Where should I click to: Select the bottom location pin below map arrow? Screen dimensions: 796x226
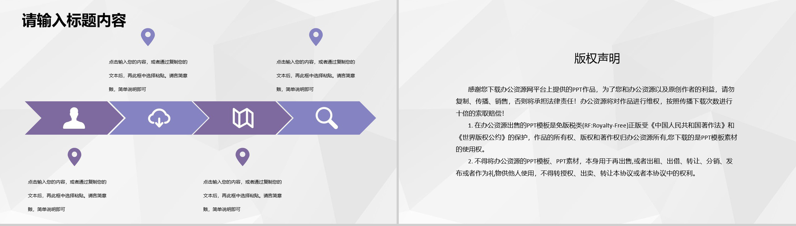tap(243, 157)
